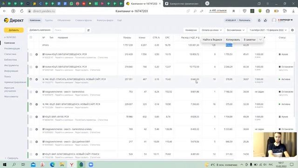Click Пополнить balance button
Viewport: 298px width, 168px height.
click(244, 20)
